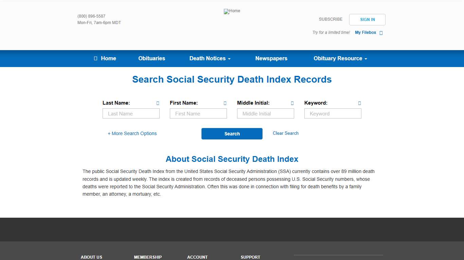Expand the More Search Options section
The image size is (464, 260).
click(x=132, y=133)
